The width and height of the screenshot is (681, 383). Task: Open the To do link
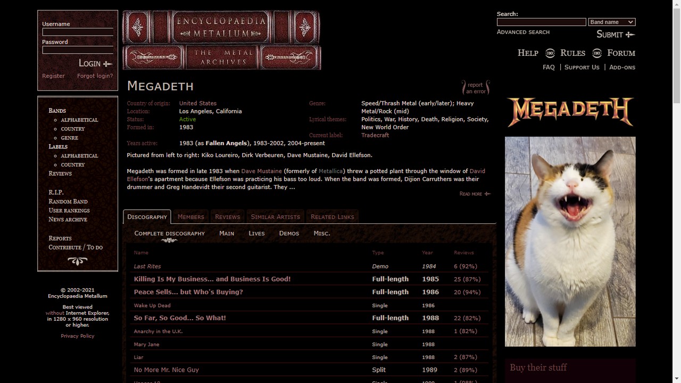click(x=95, y=247)
